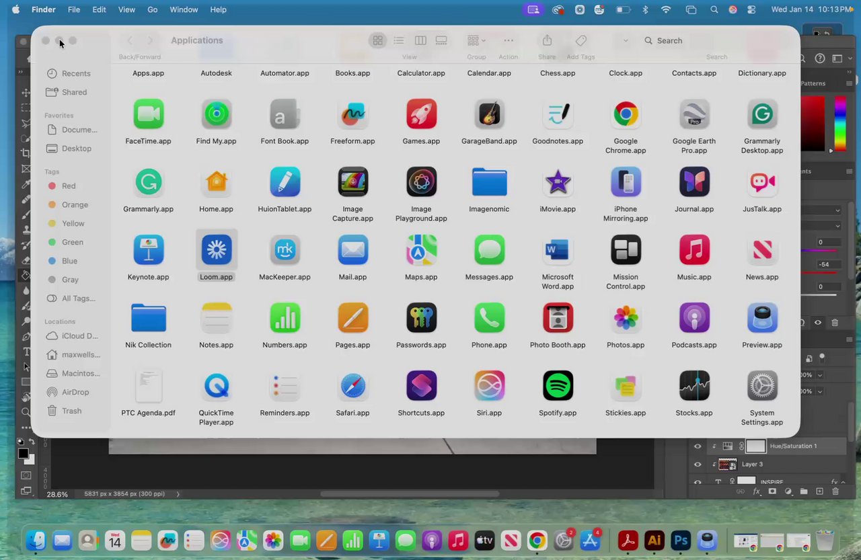Click the System Settings.app icon
This screenshot has width=861, height=560.
[762, 386]
